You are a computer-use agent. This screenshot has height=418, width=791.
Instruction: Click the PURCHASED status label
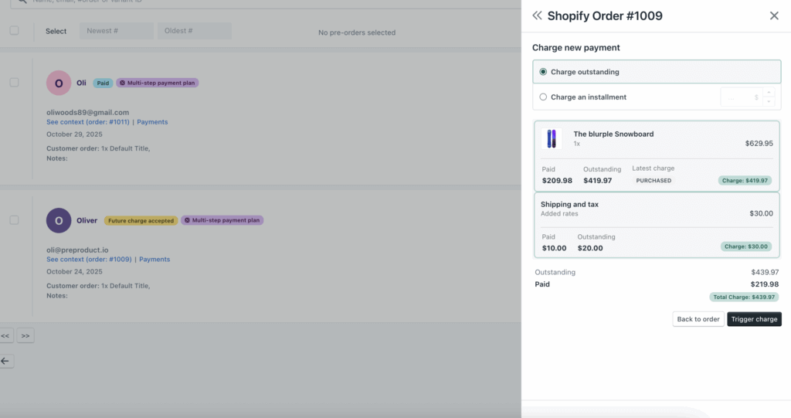click(654, 180)
